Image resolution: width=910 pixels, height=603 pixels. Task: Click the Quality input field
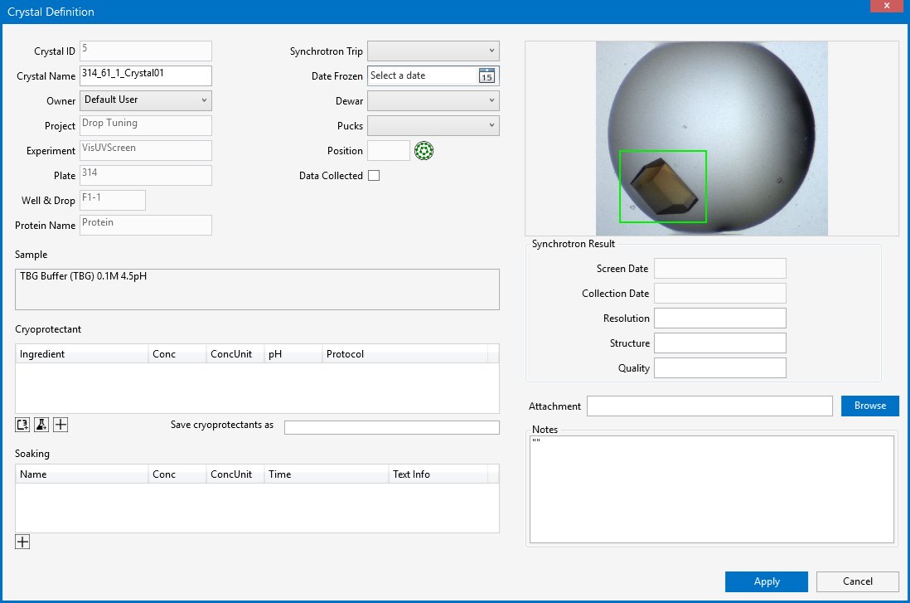pos(719,368)
